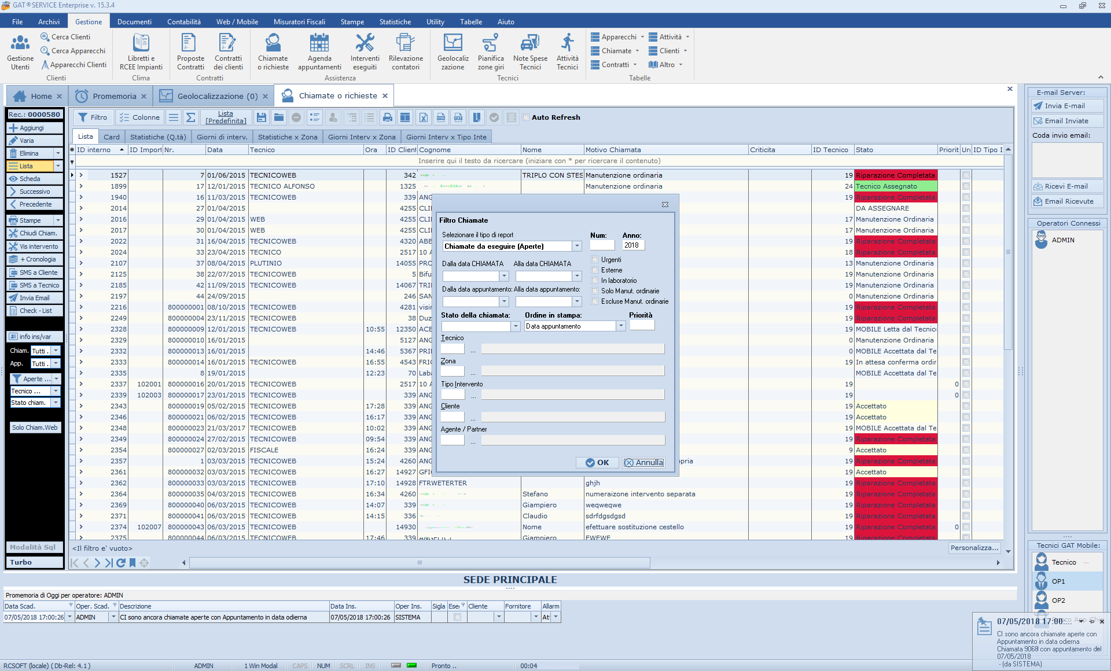Open Rilevazione contatori

(x=406, y=52)
